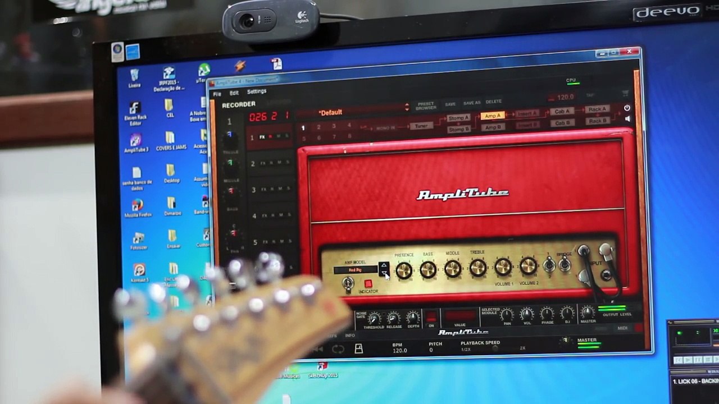Select the Cab A module

pyautogui.click(x=562, y=111)
